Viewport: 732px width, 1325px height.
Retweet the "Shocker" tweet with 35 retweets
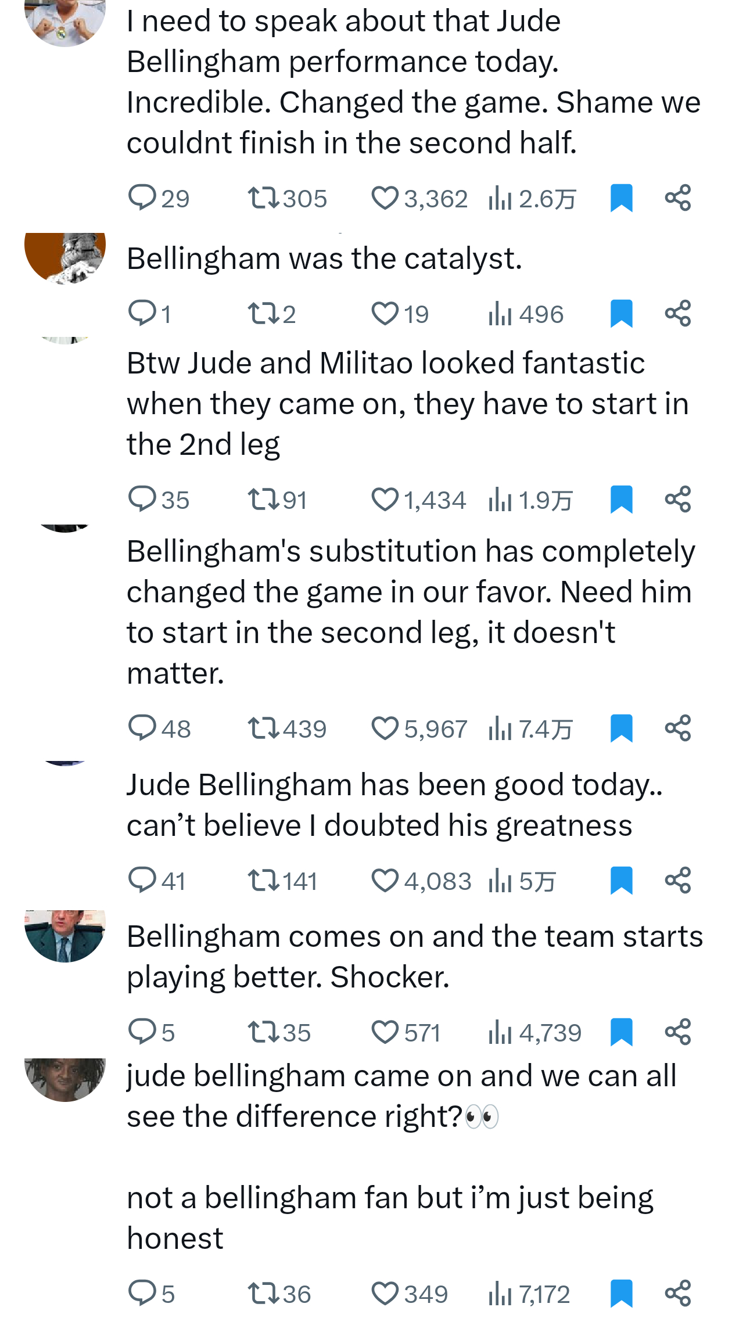tap(264, 1032)
